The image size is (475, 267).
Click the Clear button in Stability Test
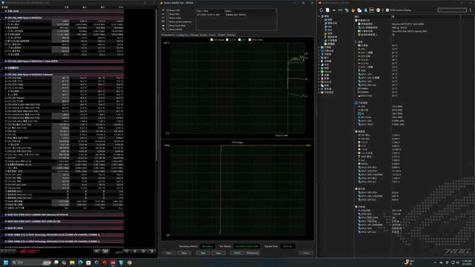click(x=203, y=253)
